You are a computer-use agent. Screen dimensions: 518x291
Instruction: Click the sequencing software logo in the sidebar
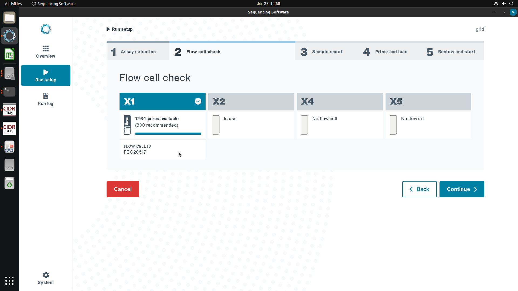(46, 29)
